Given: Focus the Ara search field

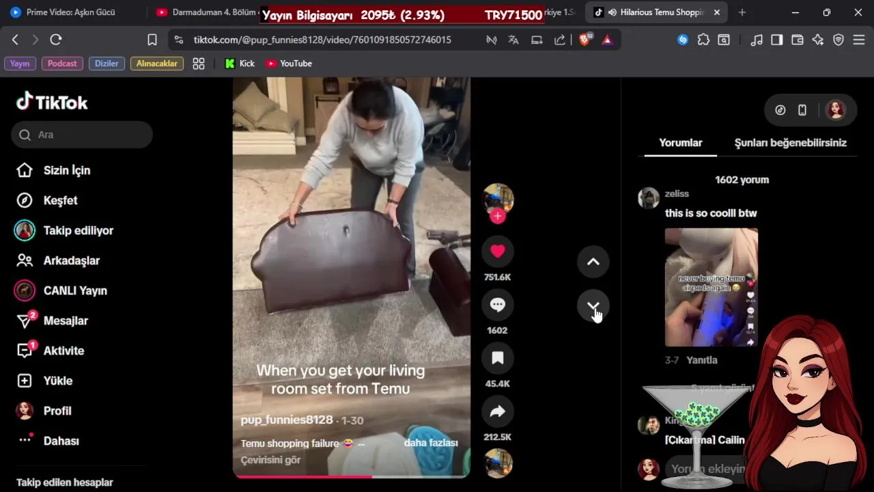Looking at the screenshot, I should point(82,135).
